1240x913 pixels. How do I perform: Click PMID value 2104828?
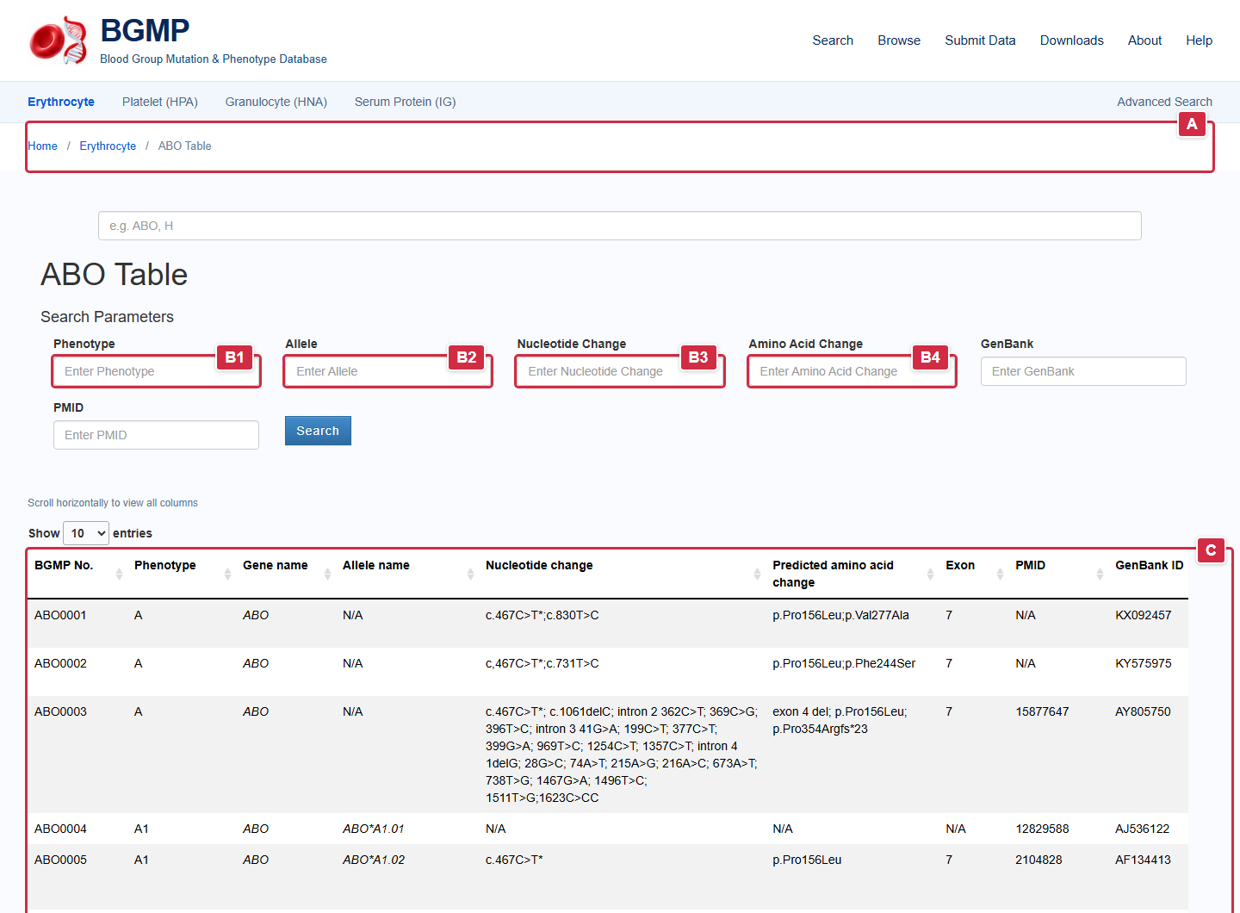point(1038,860)
